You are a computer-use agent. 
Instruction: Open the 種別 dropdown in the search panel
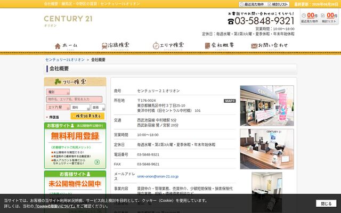[x=58, y=92]
